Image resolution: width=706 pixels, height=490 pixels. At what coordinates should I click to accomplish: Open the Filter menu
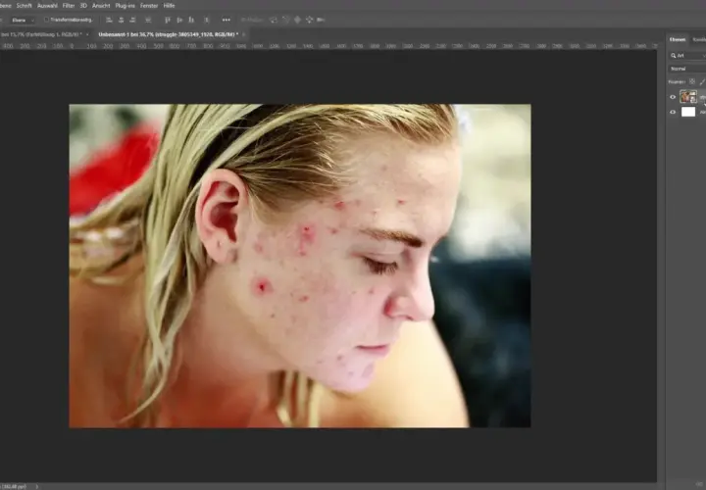[69, 6]
